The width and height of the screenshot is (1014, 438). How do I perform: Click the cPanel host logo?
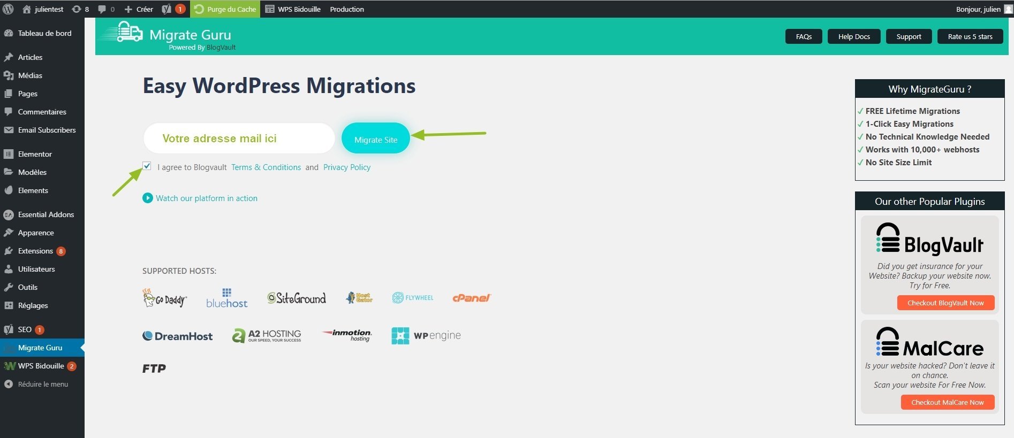point(472,298)
